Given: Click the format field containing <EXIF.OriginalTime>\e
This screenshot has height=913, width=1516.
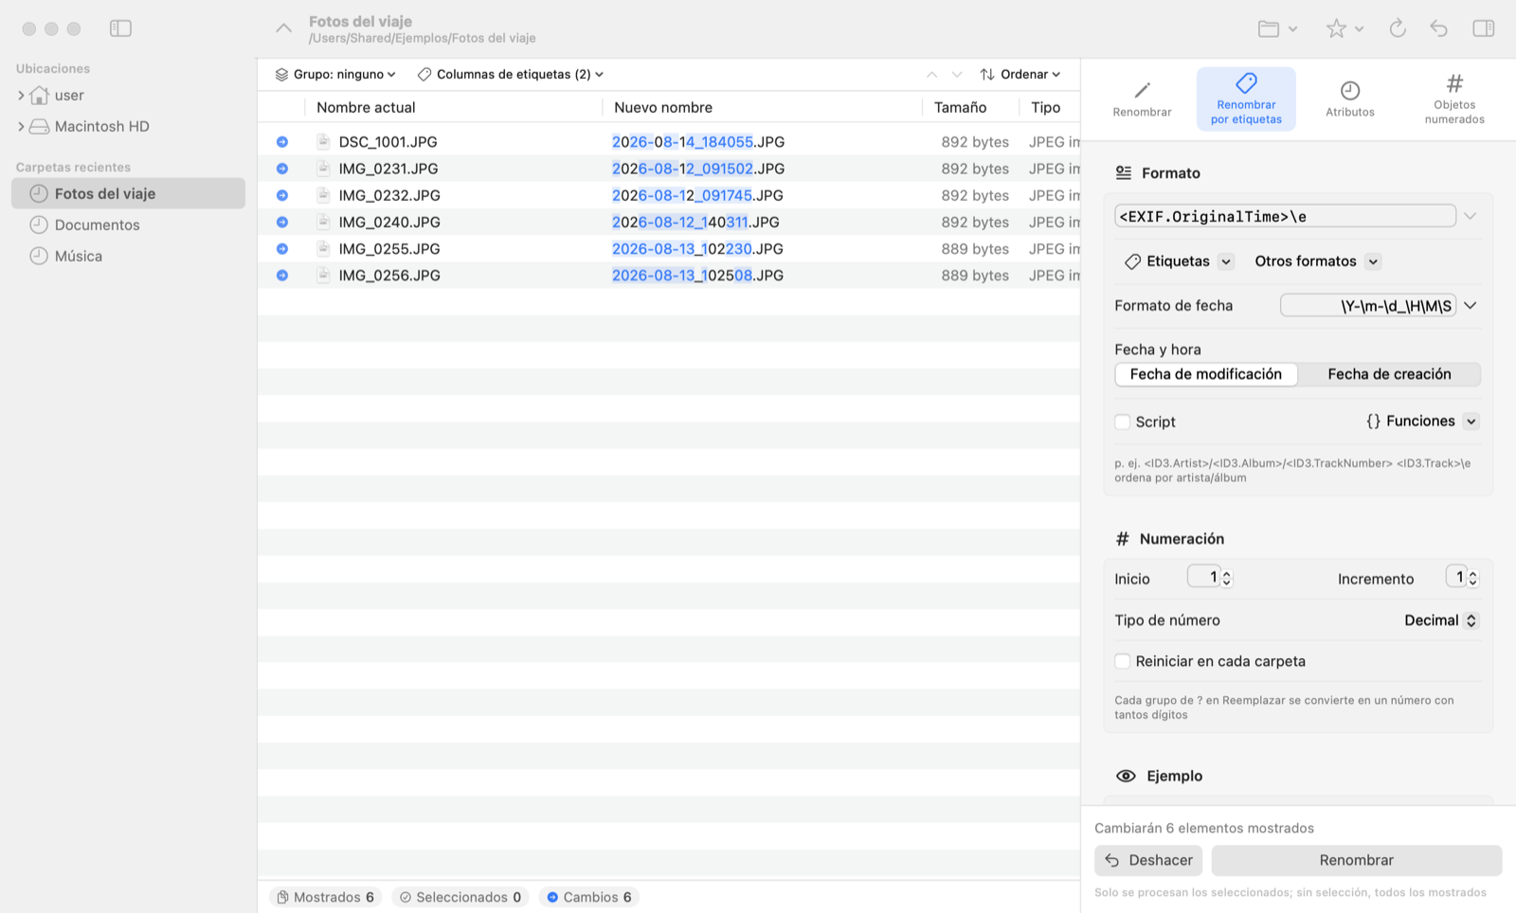Looking at the screenshot, I should pyautogui.click(x=1286, y=216).
